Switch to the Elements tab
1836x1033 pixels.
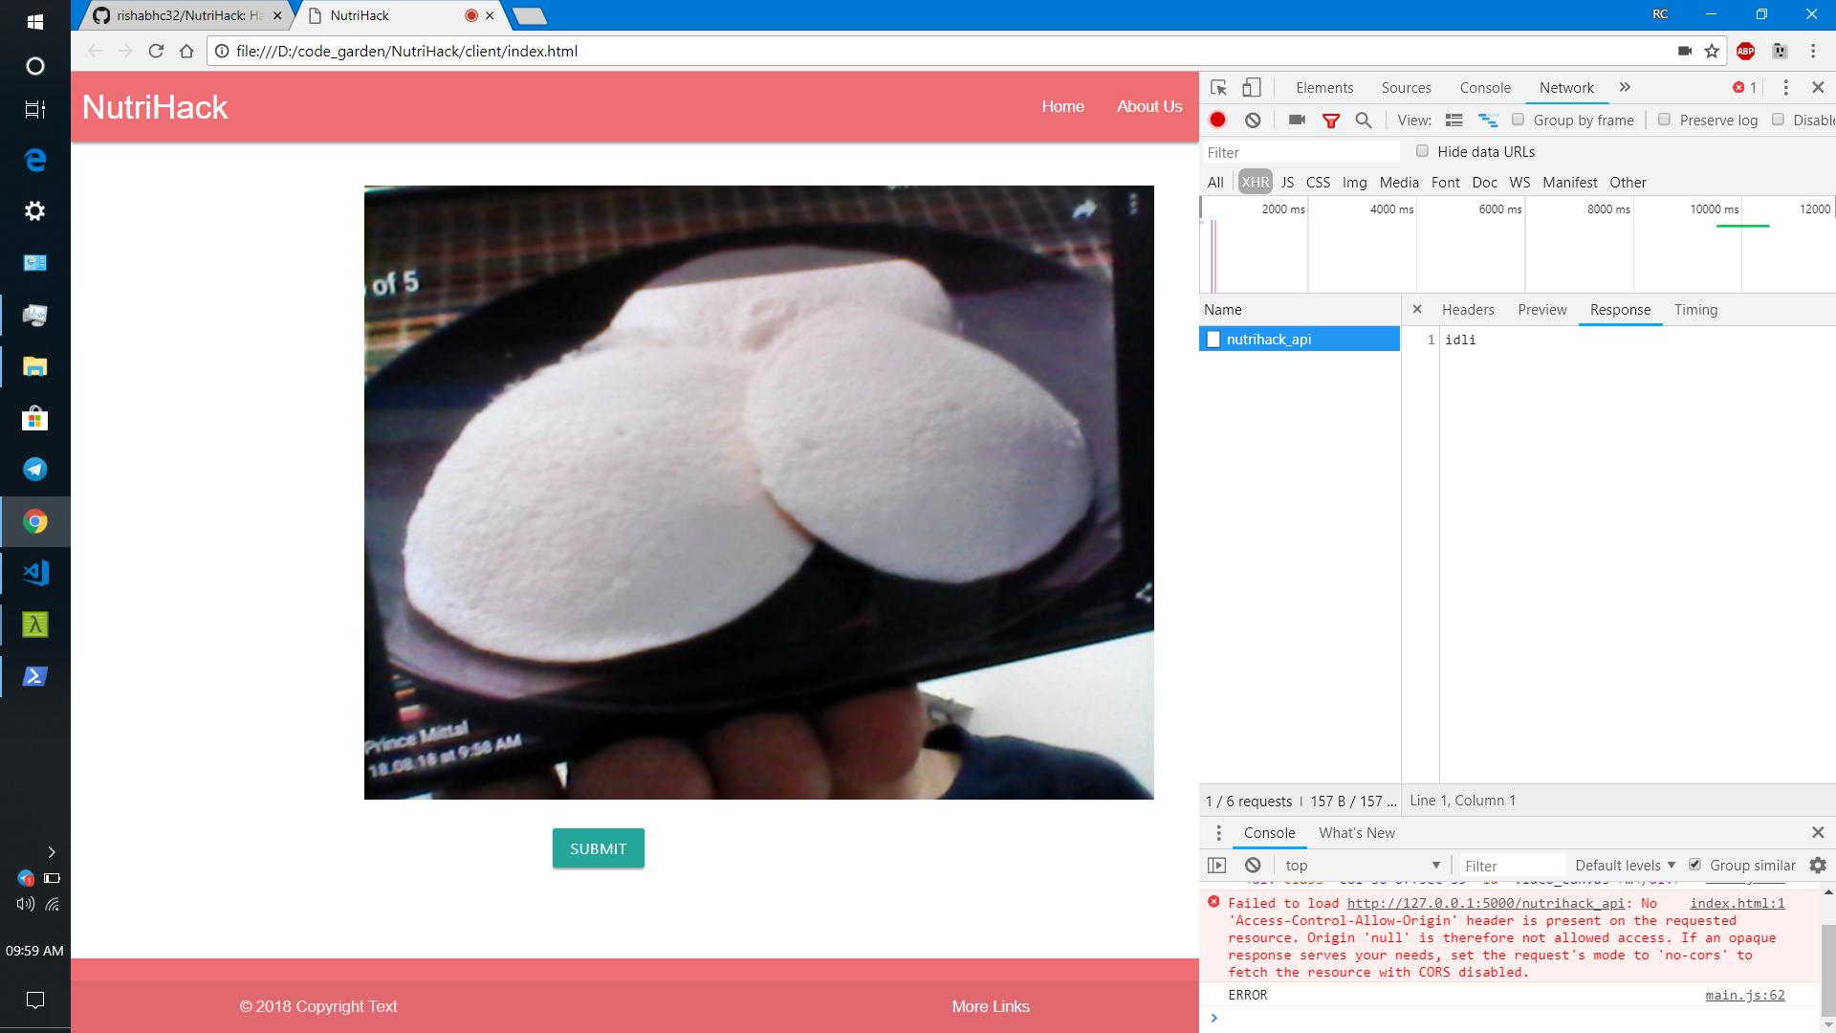(x=1323, y=87)
